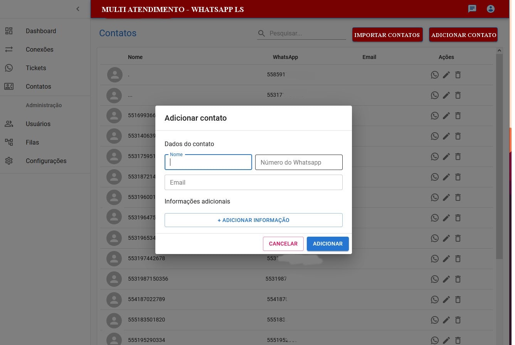Click the Tickets WhatsApp icon in sidebar
Screen dimensions: 515x345
(x=9, y=68)
